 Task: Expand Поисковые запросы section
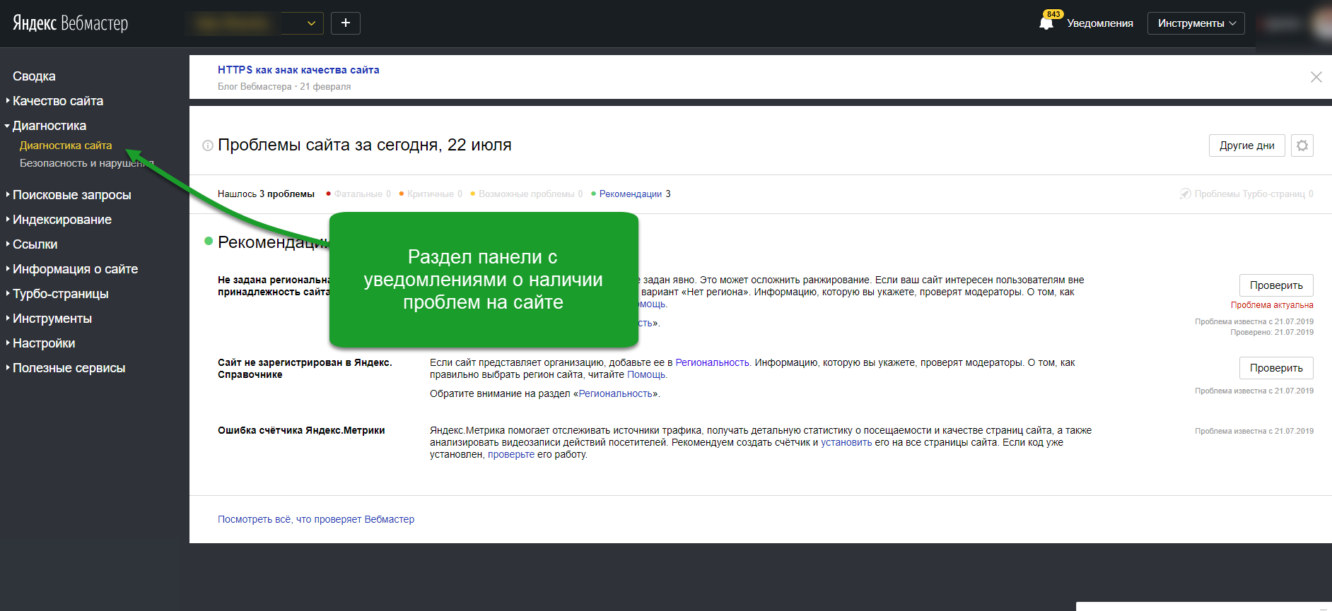pyautogui.click(x=69, y=195)
